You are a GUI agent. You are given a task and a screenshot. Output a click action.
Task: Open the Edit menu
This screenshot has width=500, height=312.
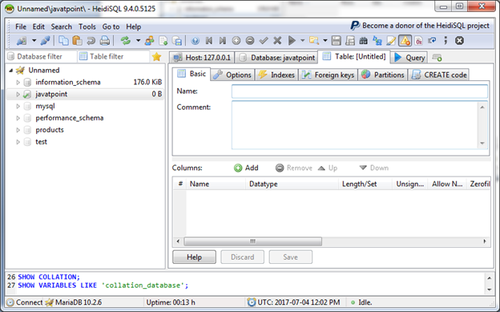click(x=38, y=26)
